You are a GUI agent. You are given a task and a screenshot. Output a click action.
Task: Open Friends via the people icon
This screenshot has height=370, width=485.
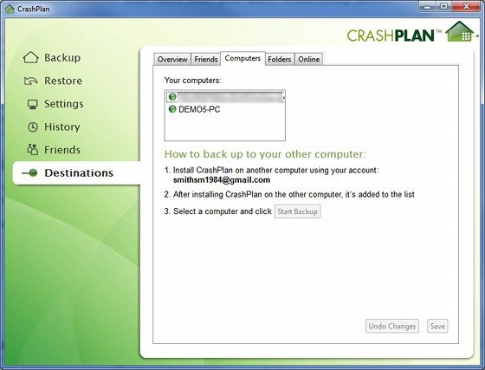click(x=33, y=149)
